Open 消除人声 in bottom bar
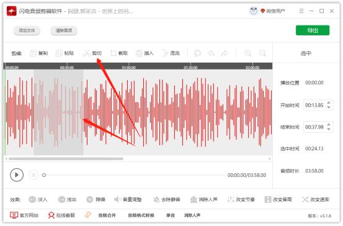The height and width of the screenshot is (226, 343). pos(192,215)
